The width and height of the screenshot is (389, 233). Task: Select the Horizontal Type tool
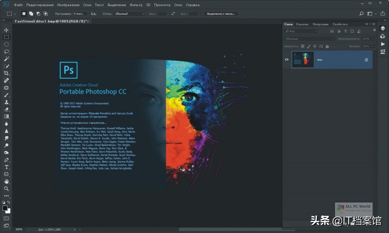pos(6,167)
